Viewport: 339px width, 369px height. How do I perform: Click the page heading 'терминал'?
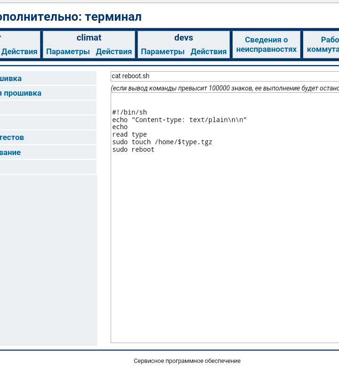pos(113,17)
